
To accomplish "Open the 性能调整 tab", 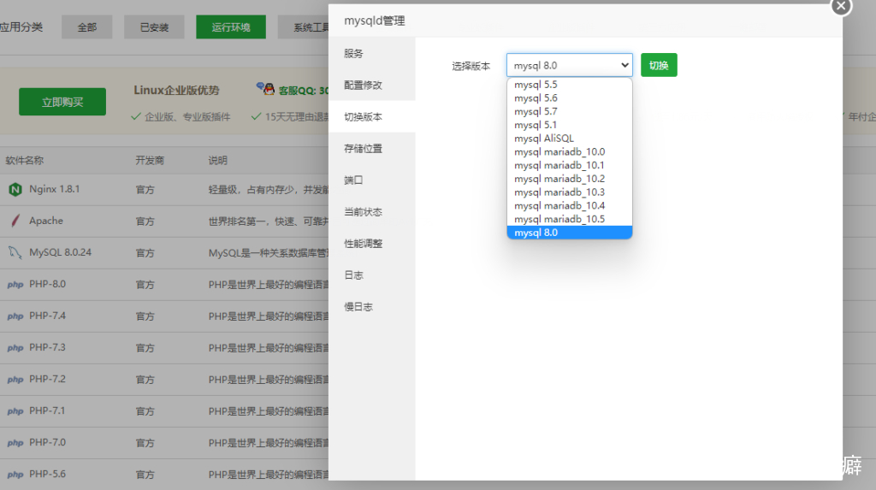I will coord(372,244).
